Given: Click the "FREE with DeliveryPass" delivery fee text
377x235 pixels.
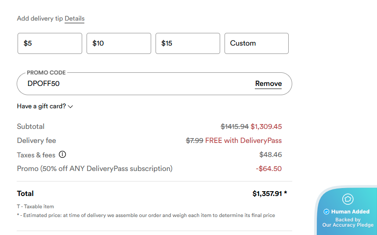Looking at the screenshot, I should click(243, 141).
